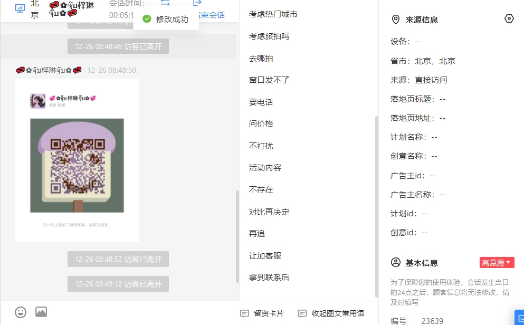This screenshot has height=325, width=524.
Task: Click the 来源：直接访问 field
Action: coord(419,80)
